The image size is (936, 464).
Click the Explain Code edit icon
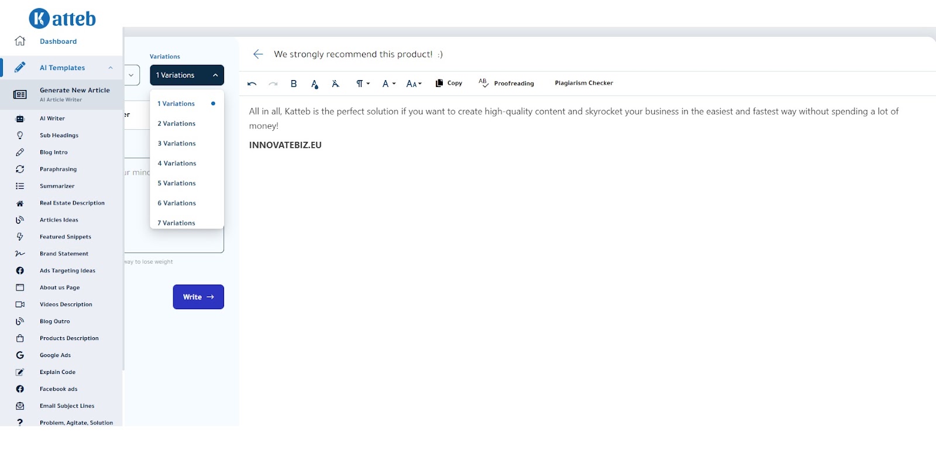point(20,372)
